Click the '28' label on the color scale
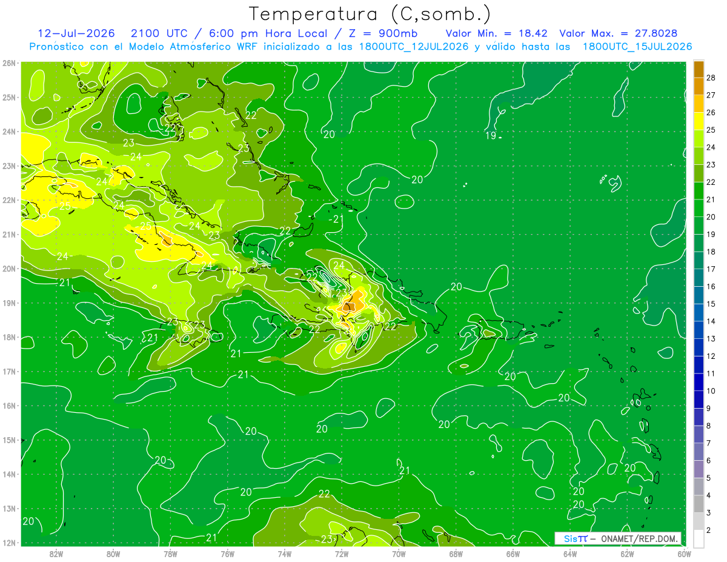Image resolution: width=727 pixels, height=562 pixels. 711,78
